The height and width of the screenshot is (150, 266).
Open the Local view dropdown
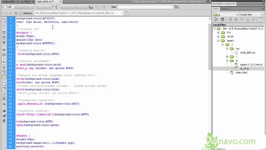[252, 15]
